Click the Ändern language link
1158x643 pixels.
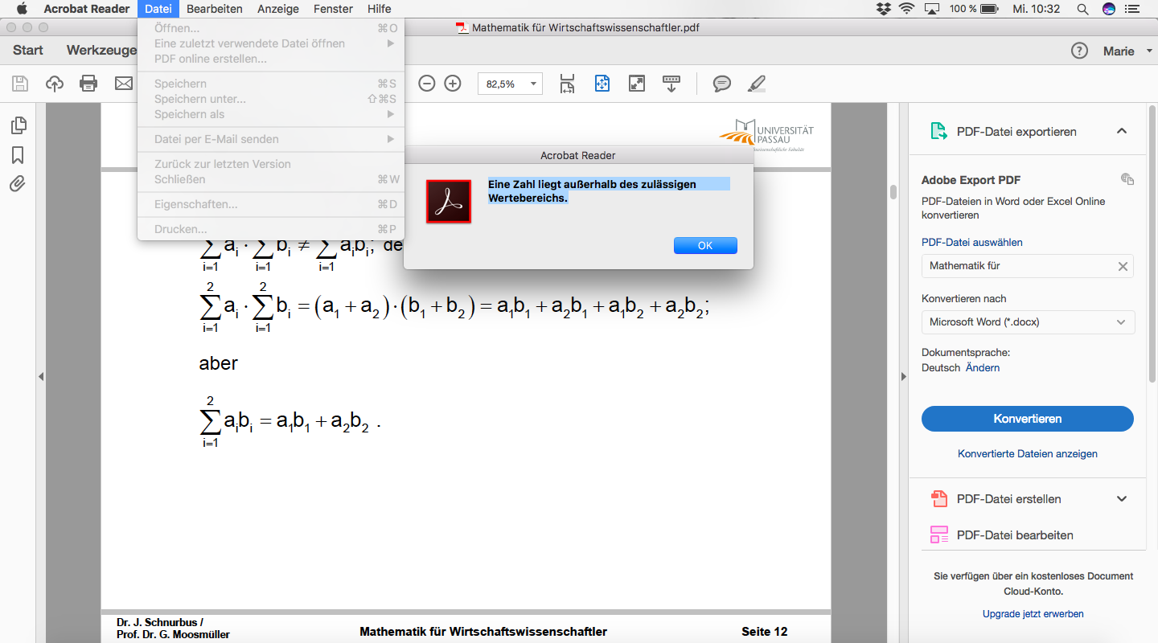pyautogui.click(x=983, y=367)
